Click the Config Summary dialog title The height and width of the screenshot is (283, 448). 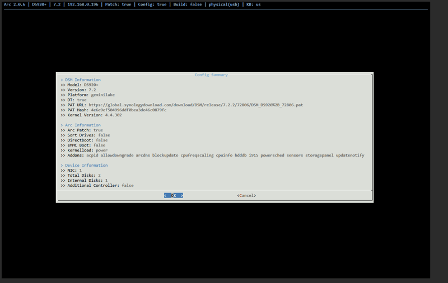pos(211,75)
